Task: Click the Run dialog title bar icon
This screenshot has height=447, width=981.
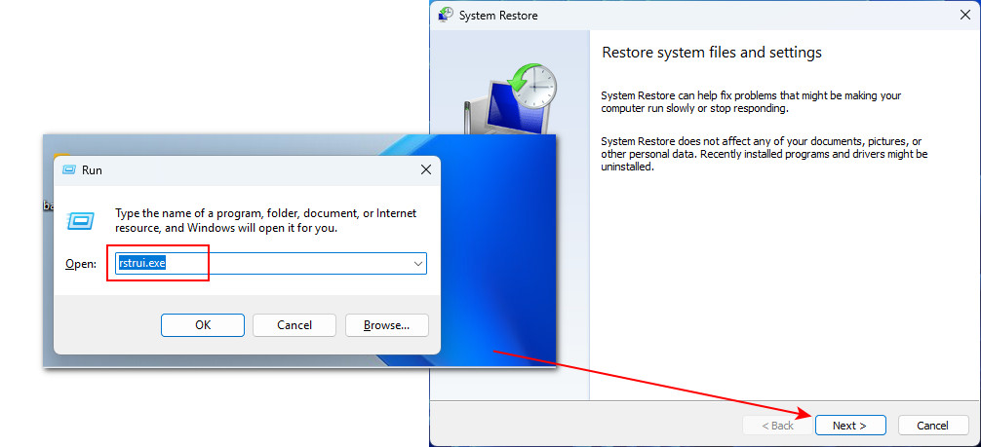Action: tap(69, 169)
